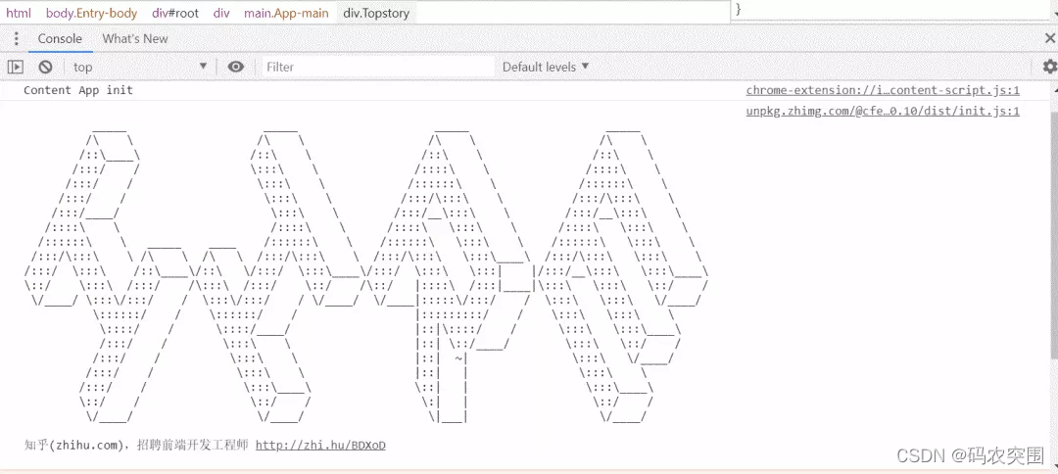Open the http://zhi.hu/BDXoD link
This screenshot has width=1058, height=474.
(320, 445)
